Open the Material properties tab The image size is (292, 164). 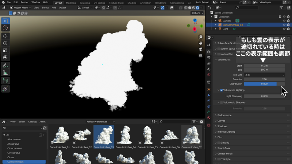(x=209, y=118)
